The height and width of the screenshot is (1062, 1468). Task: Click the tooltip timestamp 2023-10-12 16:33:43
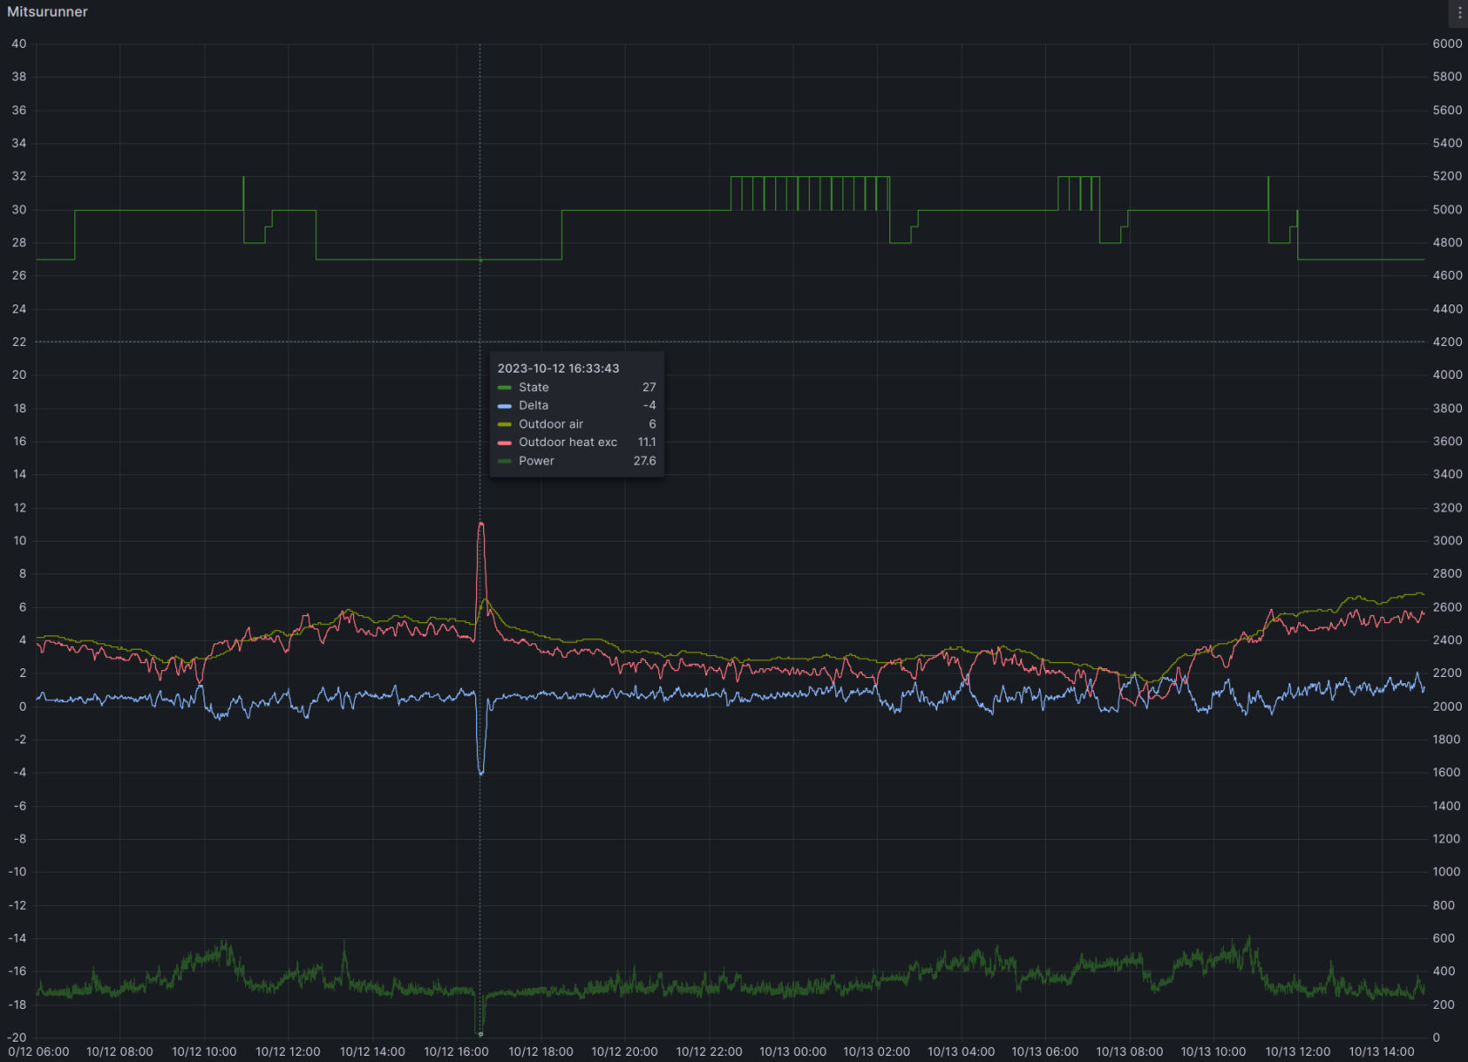[x=557, y=368]
